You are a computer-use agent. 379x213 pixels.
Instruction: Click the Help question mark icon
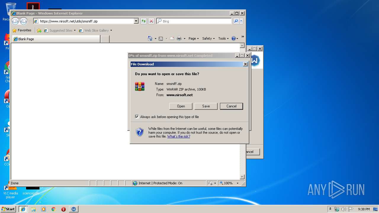click(x=233, y=38)
